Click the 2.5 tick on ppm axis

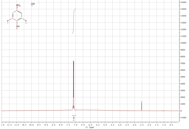click(142, 125)
